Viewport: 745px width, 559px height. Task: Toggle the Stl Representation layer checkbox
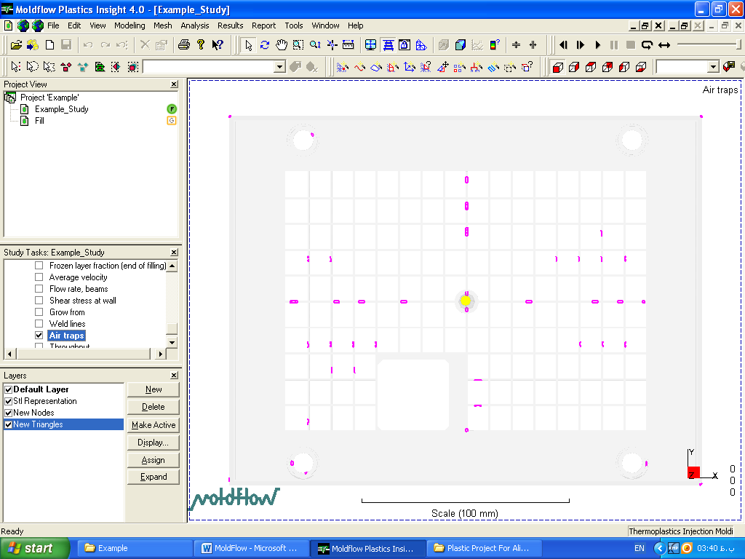(8, 401)
